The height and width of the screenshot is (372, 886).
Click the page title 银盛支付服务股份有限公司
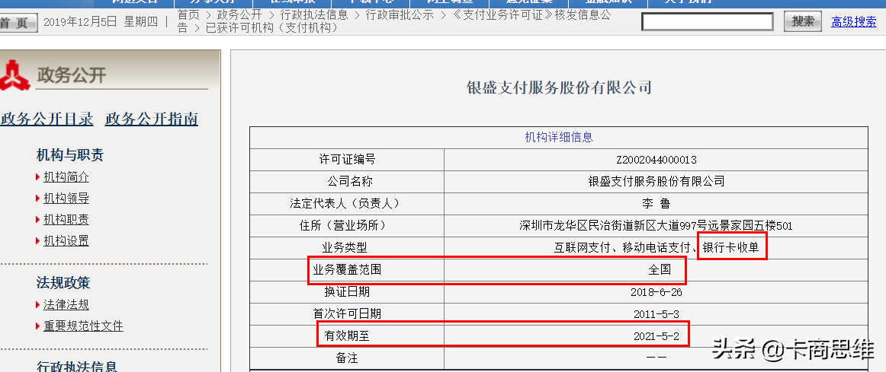point(559,88)
